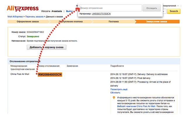Open the Вебсайт компании China Post Air Mail link
The width and height of the screenshot is (187, 117).
136,106
